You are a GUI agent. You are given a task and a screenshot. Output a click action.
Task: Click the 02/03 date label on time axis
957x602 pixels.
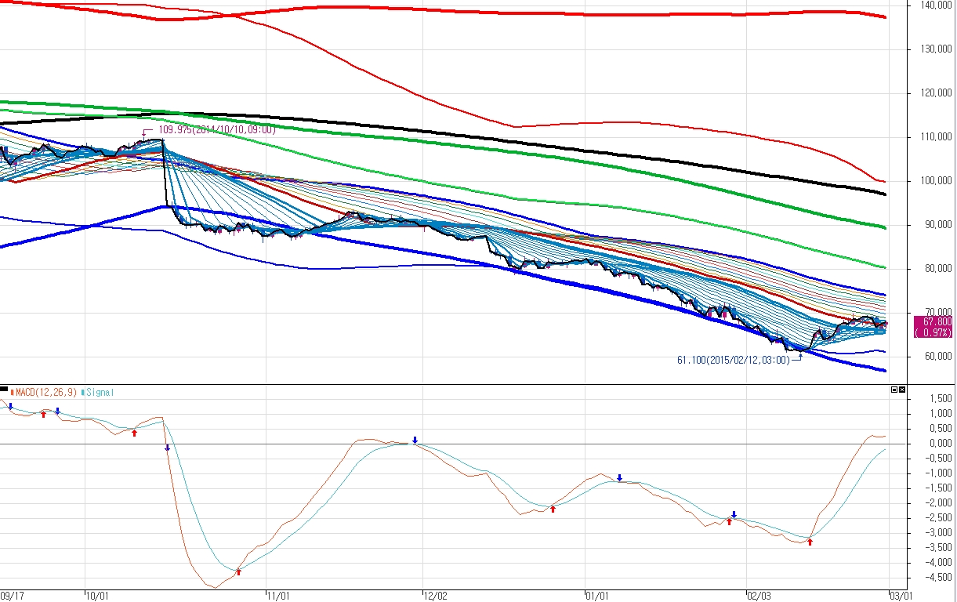[x=759, y=596]
